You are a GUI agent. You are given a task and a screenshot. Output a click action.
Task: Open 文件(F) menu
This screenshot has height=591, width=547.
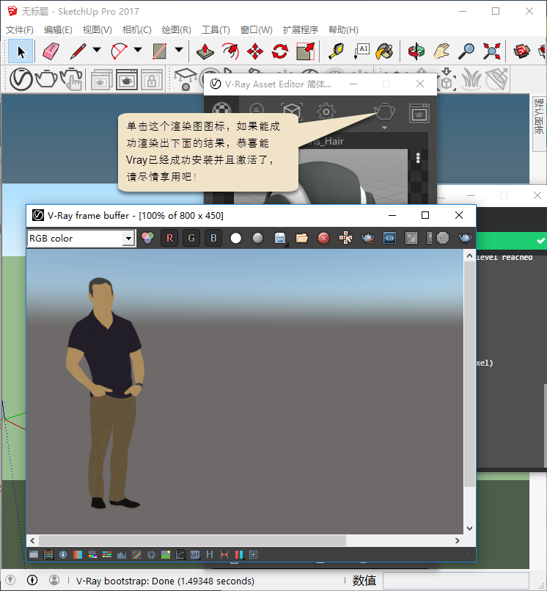[x=20, y=30]
